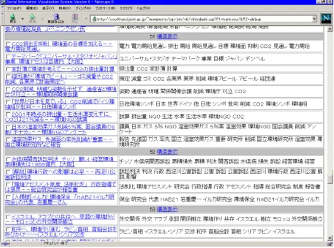Click keyword cell starting 外交関係 外交 アラブ

point(221,219)
